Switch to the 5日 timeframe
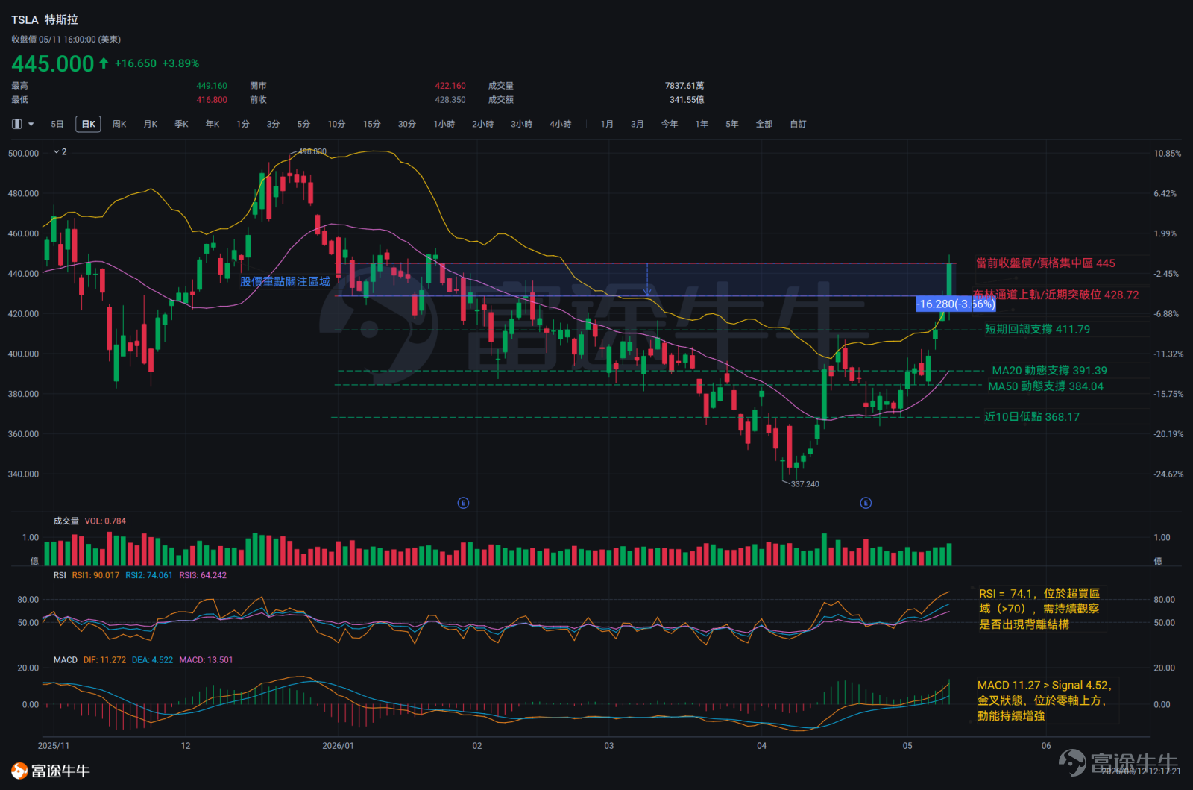Screen dimensions: 1193x790 [x=57, y=124]
